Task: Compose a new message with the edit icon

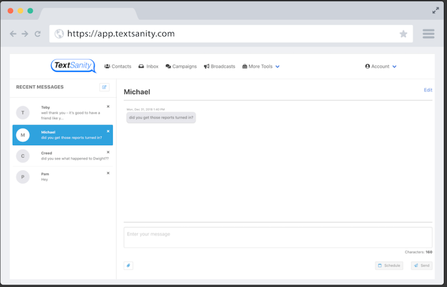Action: (105, 87)
